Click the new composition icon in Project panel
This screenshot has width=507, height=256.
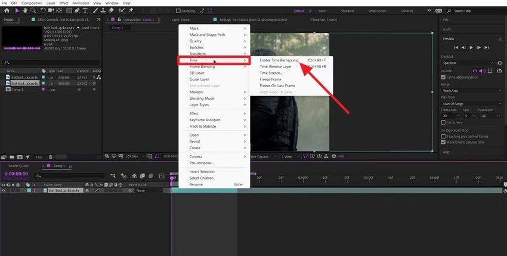click(x=20, y=157)
